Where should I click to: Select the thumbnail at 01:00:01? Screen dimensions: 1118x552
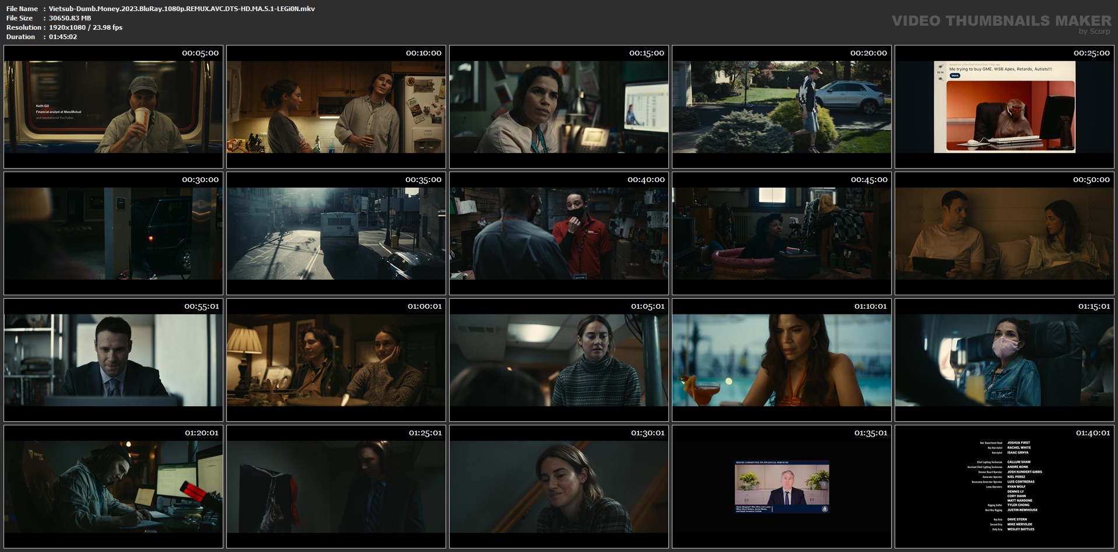coord(336,360)
